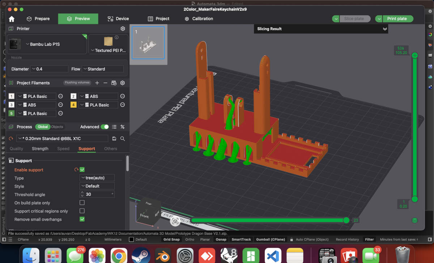Open Project Filaments settings gear

[123, 83]
